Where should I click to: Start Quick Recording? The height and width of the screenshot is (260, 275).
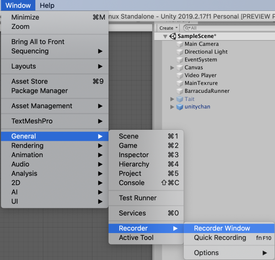[x=229, y=238]
